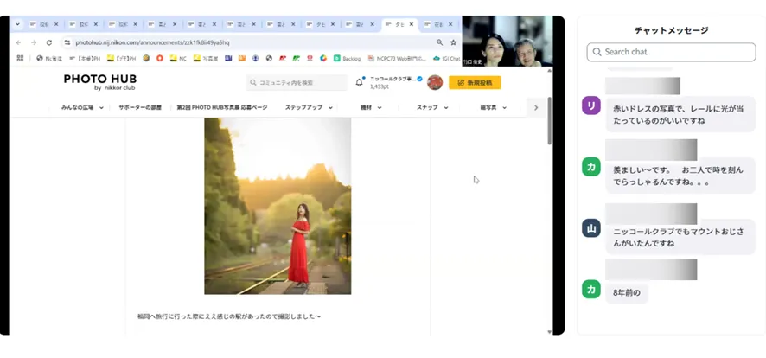
Task: Bookmark this page with the star icon
Action: point(453,42)
